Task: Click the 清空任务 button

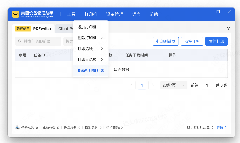Action: (x=192, y=41)
